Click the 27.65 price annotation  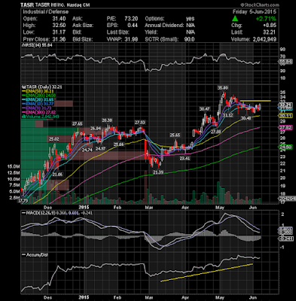[x=77, y=124]
